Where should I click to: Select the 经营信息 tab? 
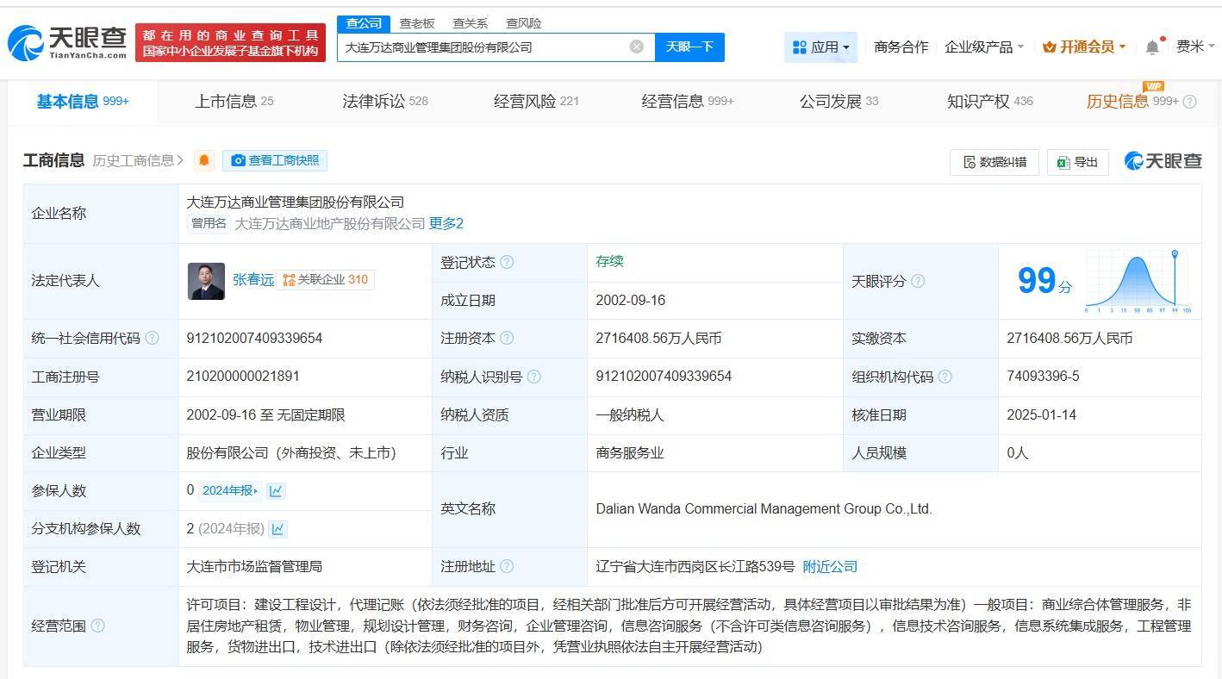[688, 102]
